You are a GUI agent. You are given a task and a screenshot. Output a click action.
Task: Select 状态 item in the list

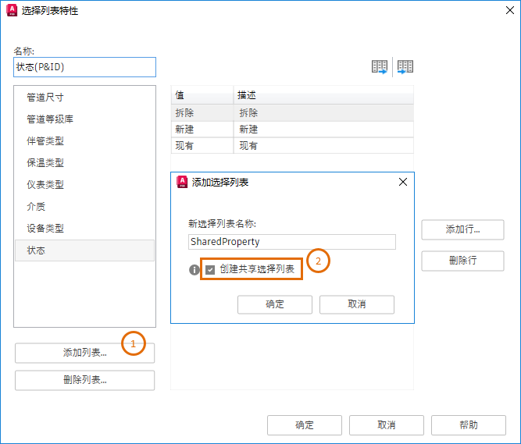point(36,250)
